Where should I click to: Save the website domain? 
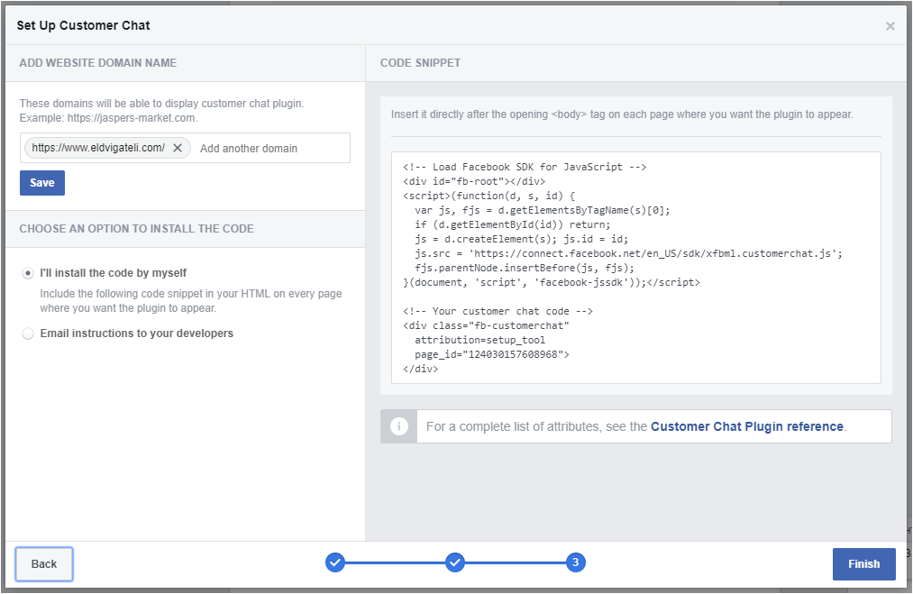[x=41, y=182]
